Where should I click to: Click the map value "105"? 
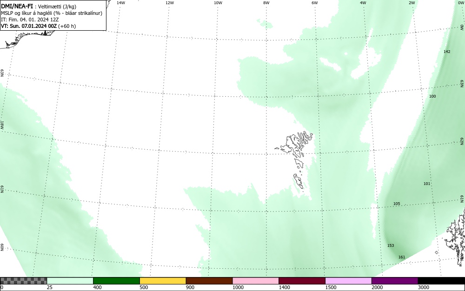(397, 204)
